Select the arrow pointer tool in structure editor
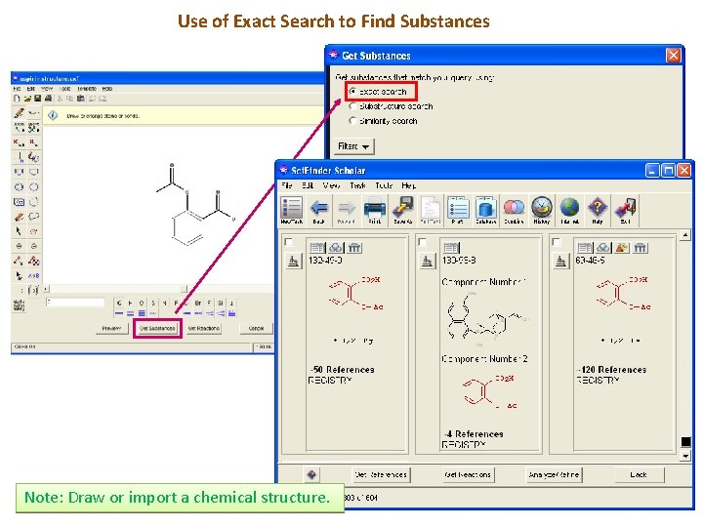 tap(19, 231)
